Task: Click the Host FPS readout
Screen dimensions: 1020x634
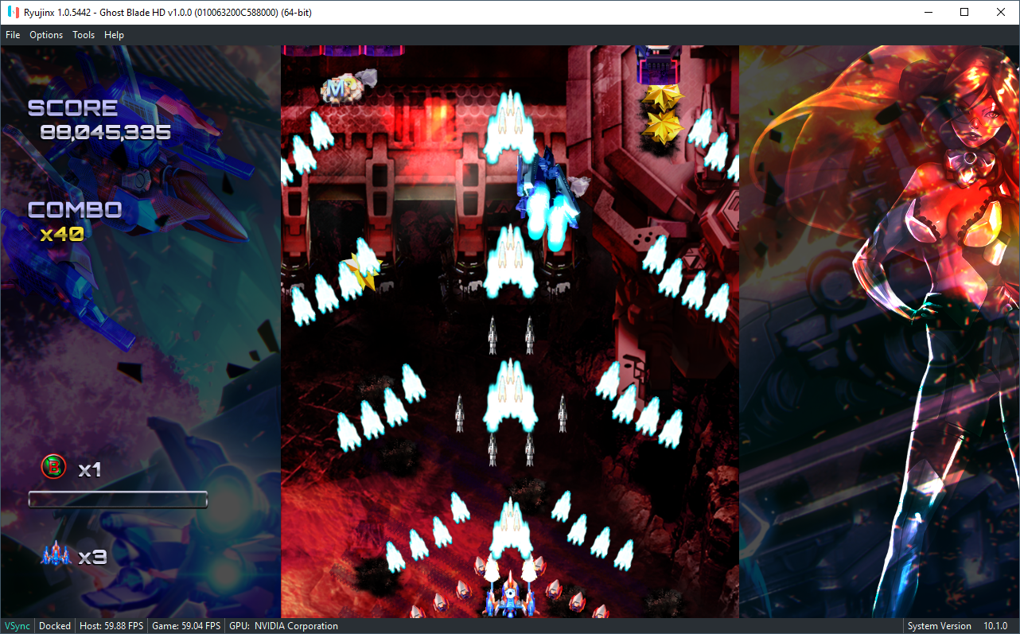Action: (111, 626)
